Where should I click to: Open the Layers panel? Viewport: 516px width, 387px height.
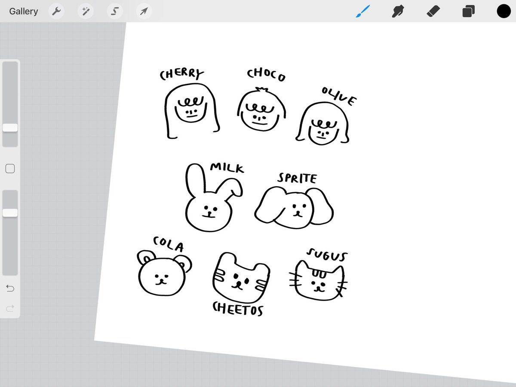coord(468,11)
